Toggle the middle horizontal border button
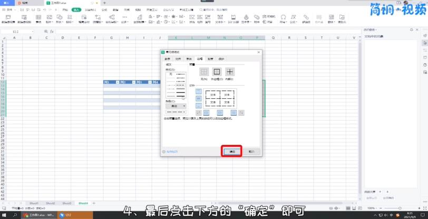Image resolution: width=428 pixels, height=219 pixels. pos(199,98)
